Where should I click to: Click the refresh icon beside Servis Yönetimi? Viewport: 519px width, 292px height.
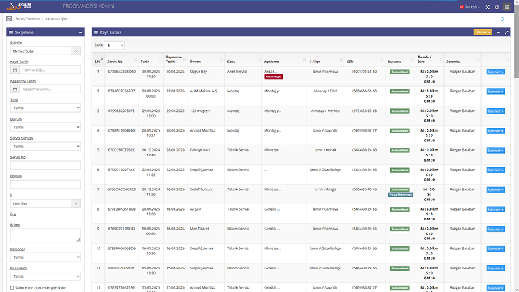(x=9, y=19)
